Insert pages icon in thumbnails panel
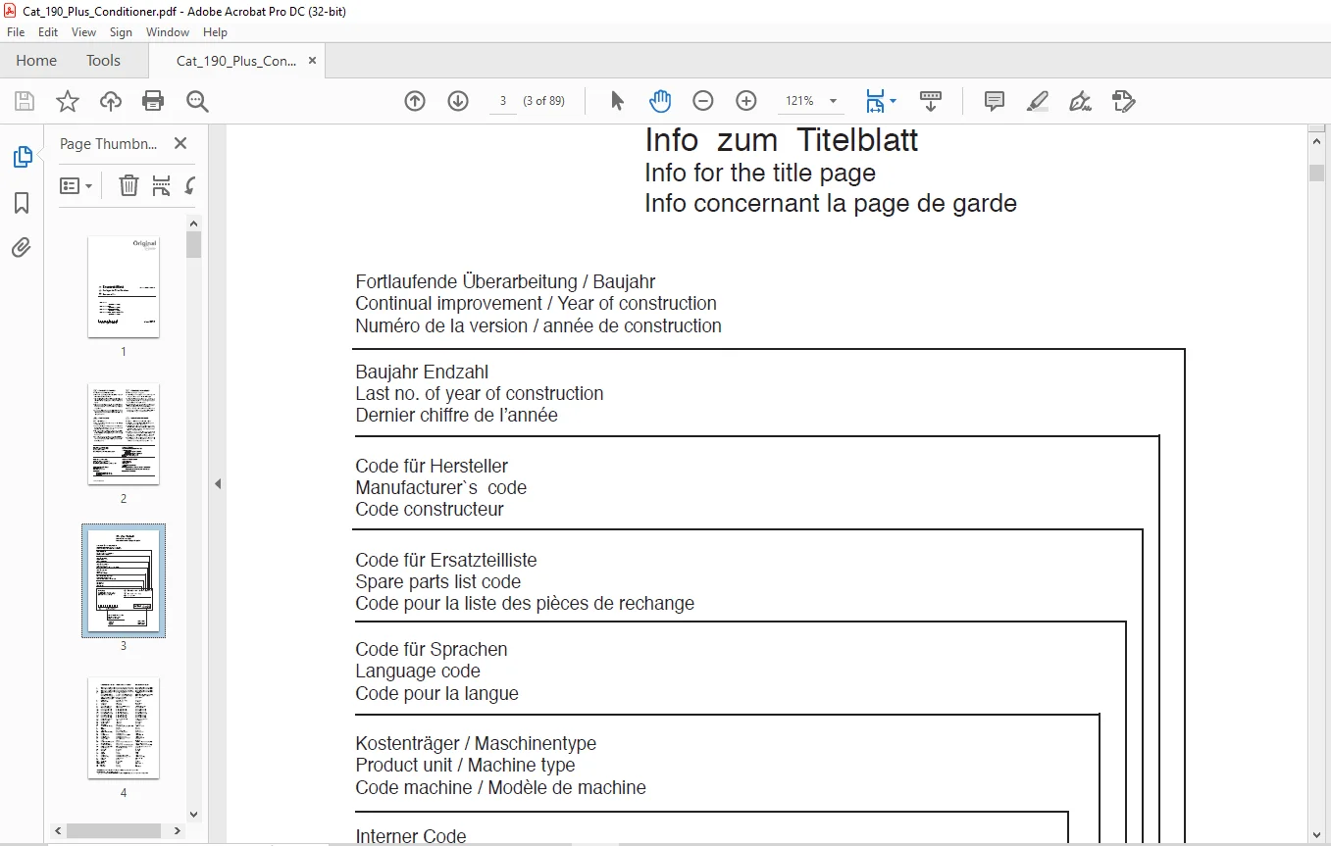Viewport: 1331px width, 846px height. pos(161,185)
